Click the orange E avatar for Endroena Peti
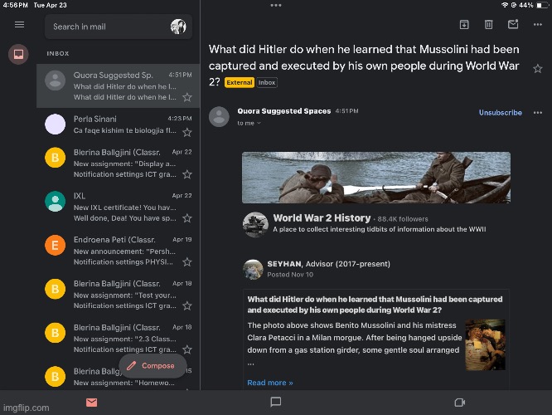This screenshot has width=552, height=415. click(x=55, y=245)
